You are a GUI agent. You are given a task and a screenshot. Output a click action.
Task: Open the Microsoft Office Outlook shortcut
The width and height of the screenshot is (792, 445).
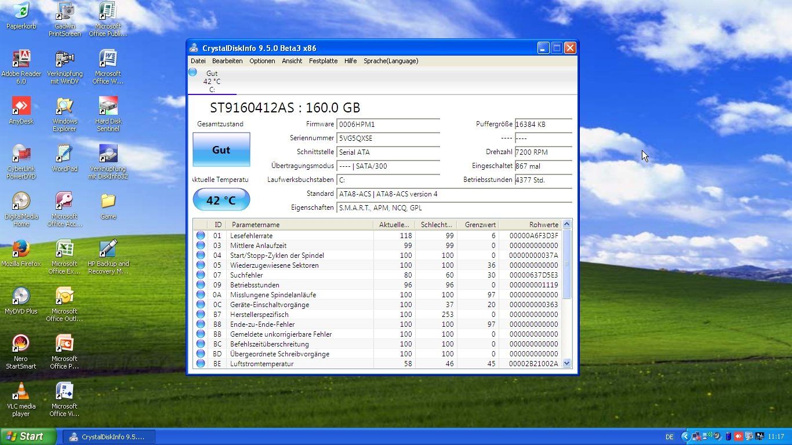point(64,305)
